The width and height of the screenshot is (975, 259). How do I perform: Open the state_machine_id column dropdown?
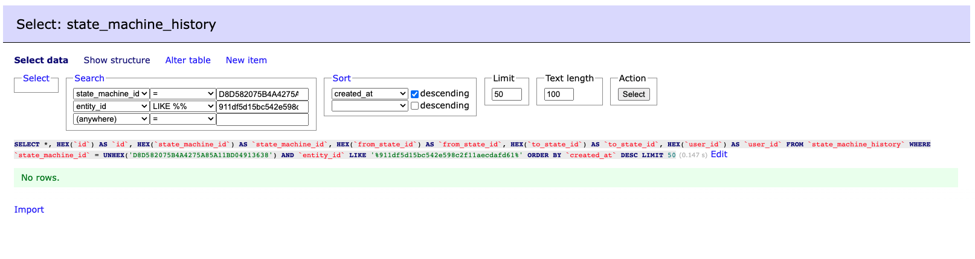click(x=111, y=94)
